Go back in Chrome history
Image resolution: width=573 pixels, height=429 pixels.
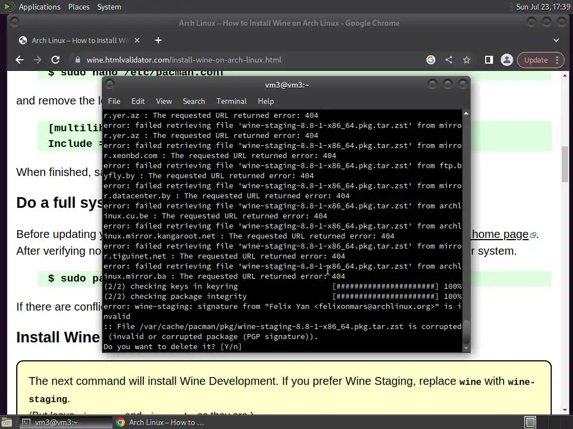pyautogui.click(x=20, y=60)
